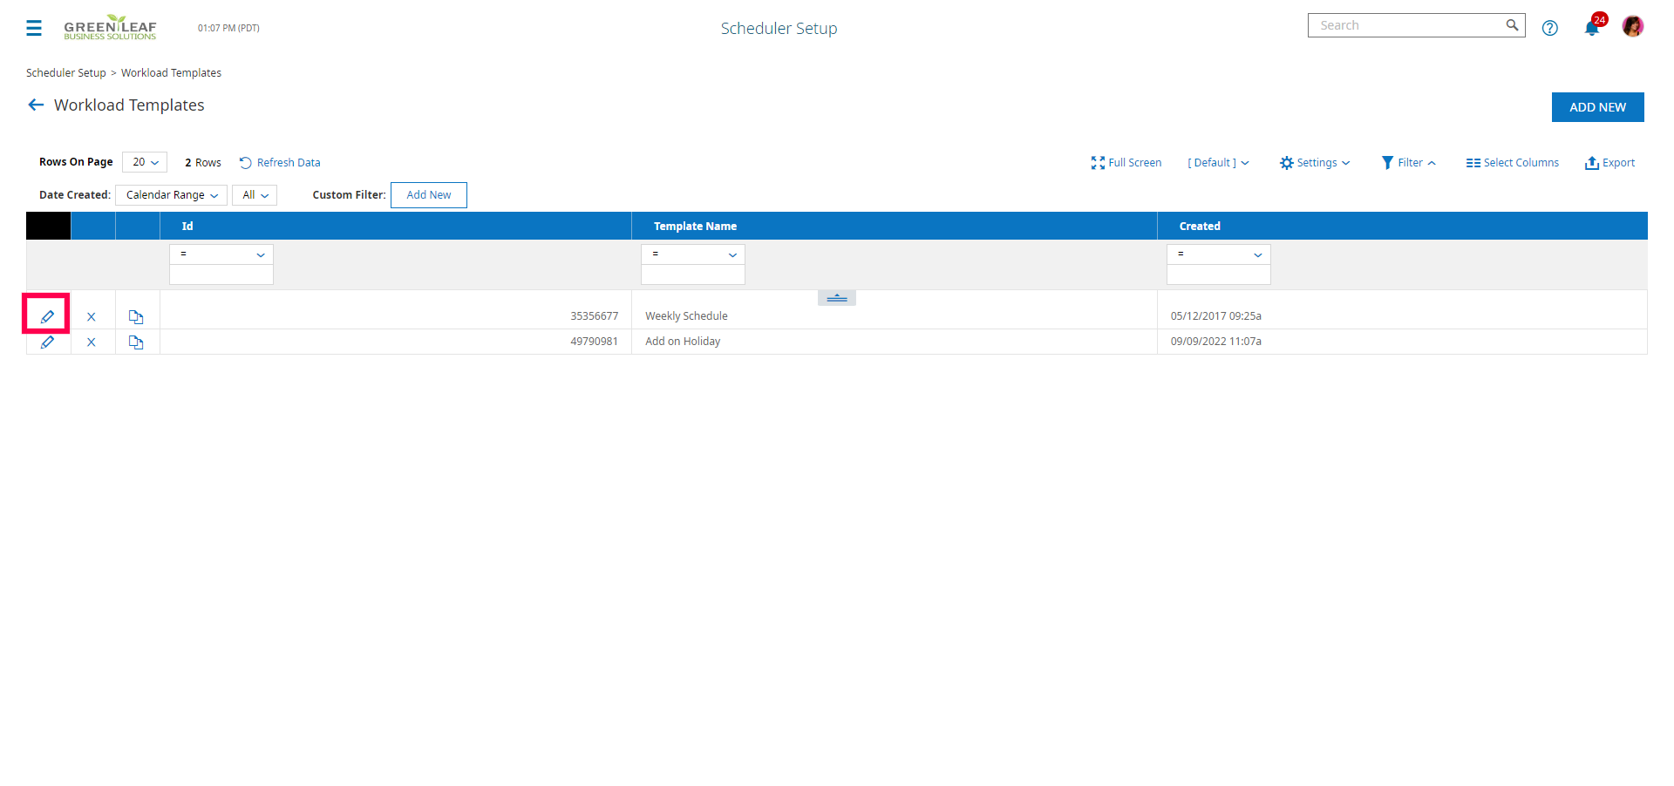Go back using the left arrow
Image resolution: width=1674 pixels, height=786 pixels.
click(36, 105)
